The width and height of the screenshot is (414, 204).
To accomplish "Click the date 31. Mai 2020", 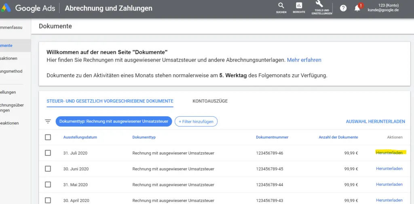I will (x=75, y=185).
